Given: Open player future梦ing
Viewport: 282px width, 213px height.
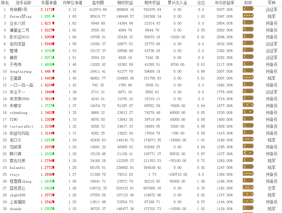Looking at the screenshot, I should point(21,16).
